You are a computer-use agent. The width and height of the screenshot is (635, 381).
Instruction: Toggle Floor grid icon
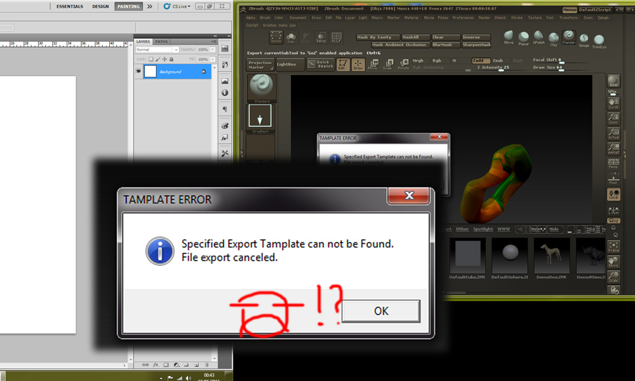coord(613,178)
